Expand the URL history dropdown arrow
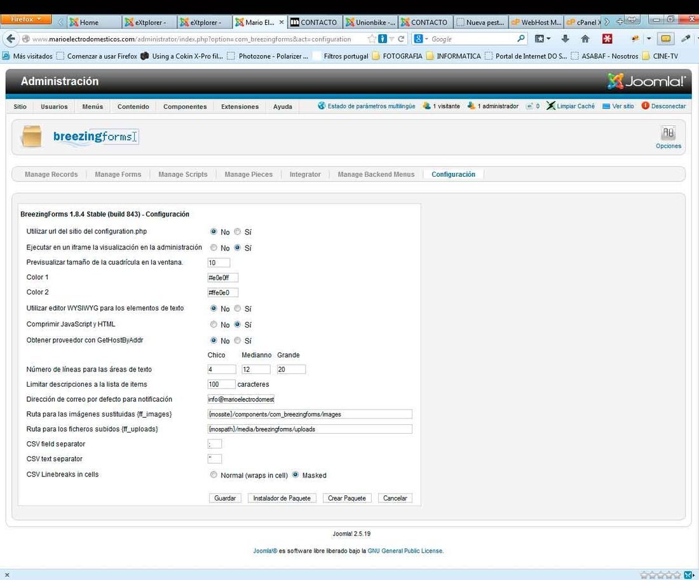The height and width of the screenshot is (580, 699). pos(391,39)
